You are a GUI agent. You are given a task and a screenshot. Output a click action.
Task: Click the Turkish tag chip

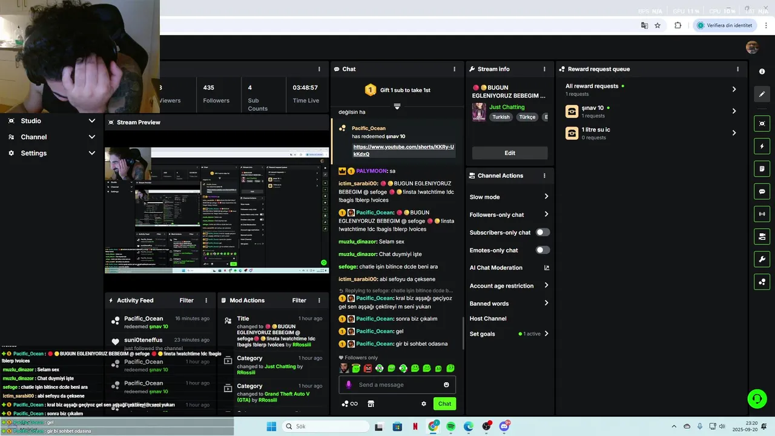tap(501, 117)
